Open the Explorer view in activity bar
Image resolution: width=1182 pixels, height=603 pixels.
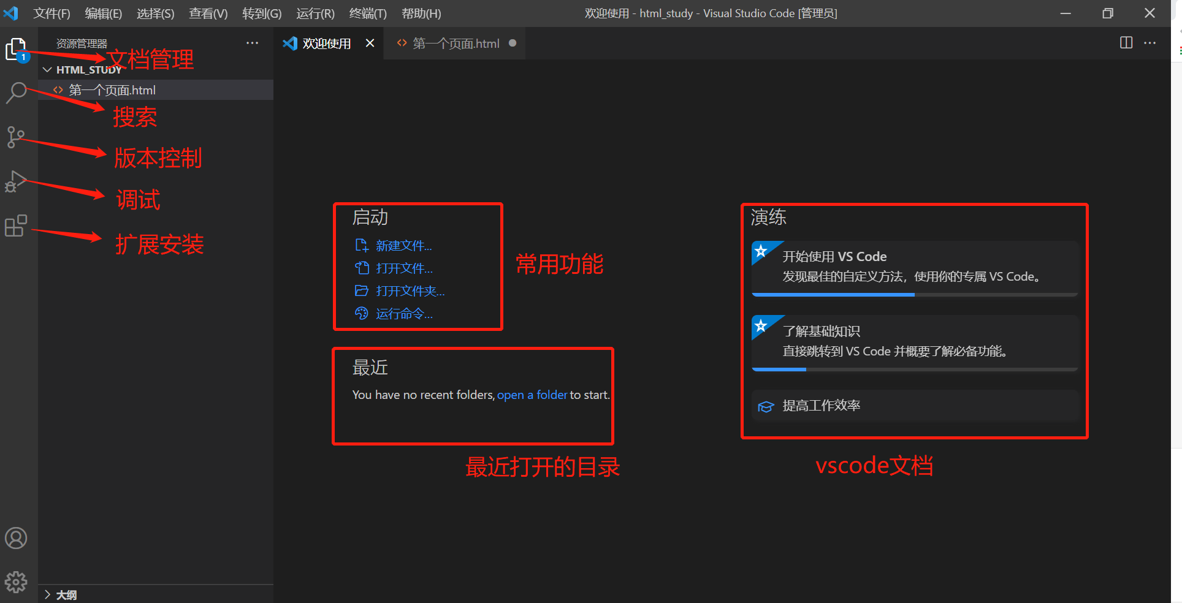pyautogui.click(x=16, y=50)
